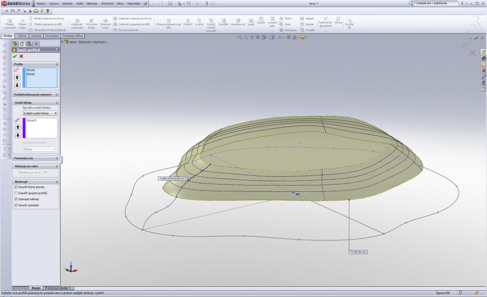Move profile down in Profily list

click(x=17, y=85)
